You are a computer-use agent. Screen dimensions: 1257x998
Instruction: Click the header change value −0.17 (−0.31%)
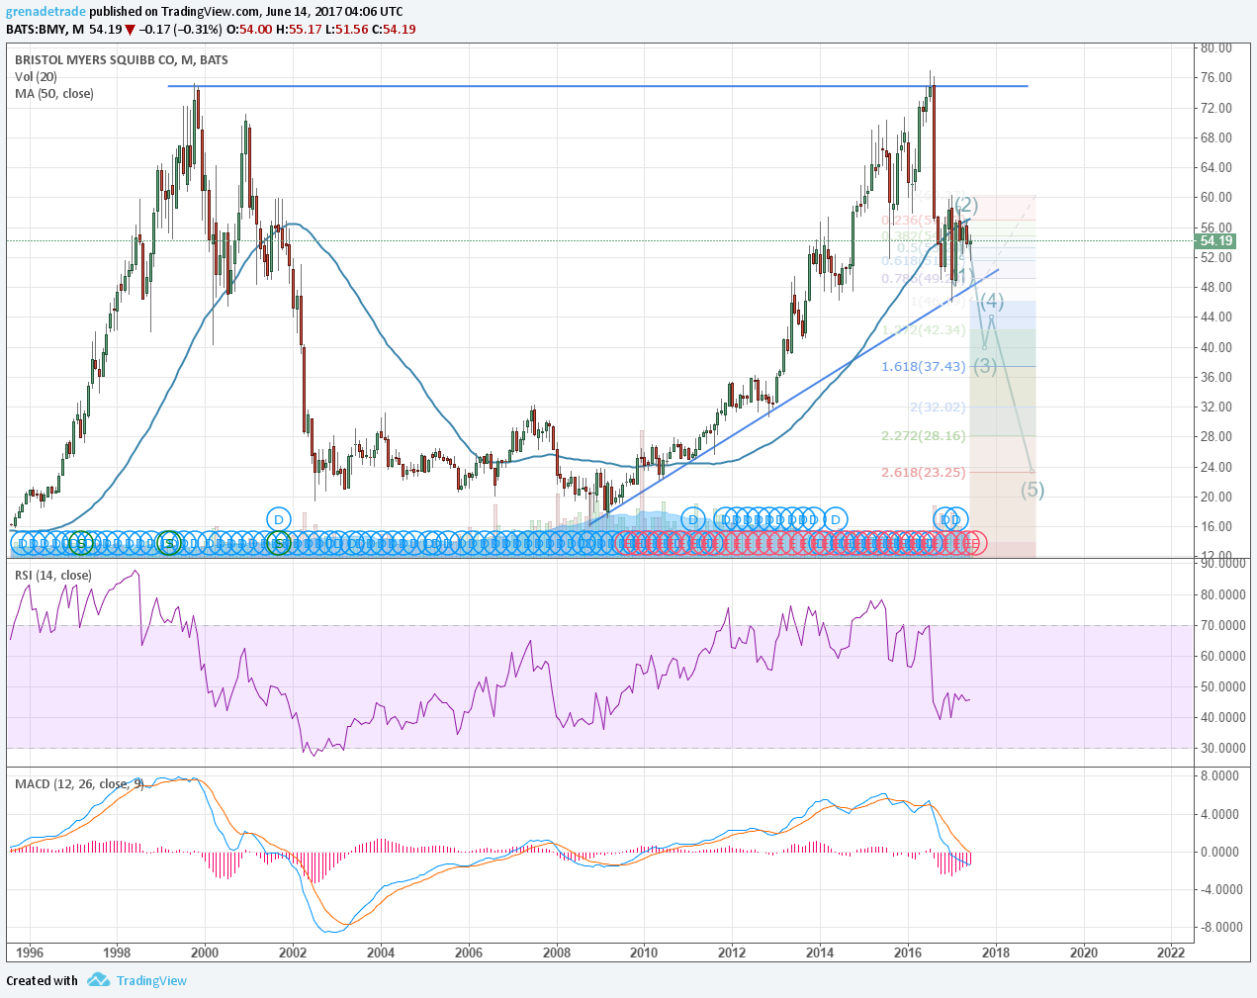[x=180, y=30]
